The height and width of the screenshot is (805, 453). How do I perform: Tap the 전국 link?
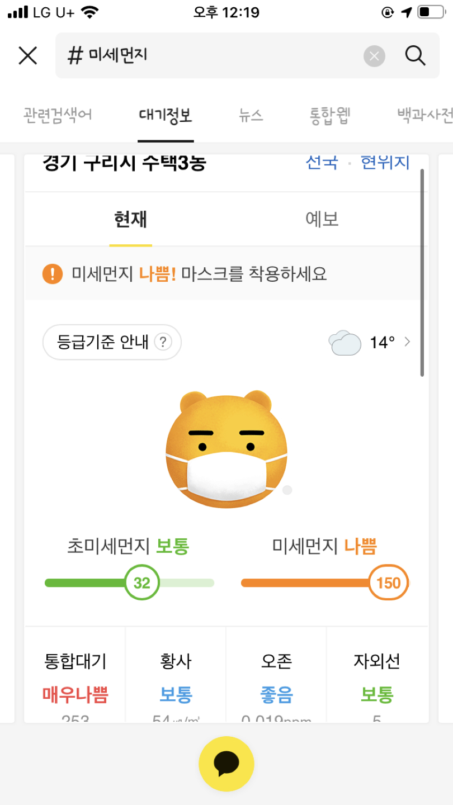(322, 162)
